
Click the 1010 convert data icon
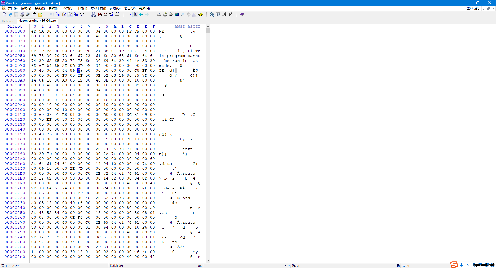tap(82, 14)
